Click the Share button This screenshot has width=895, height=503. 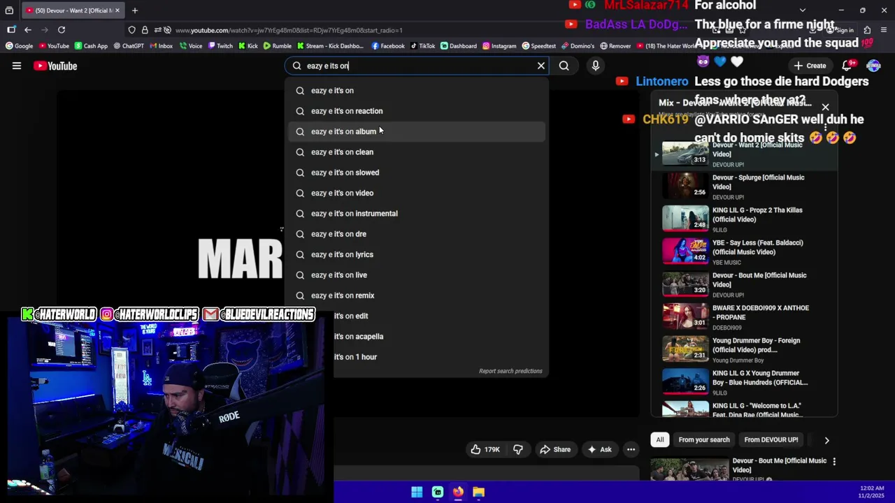pos(555,449)
